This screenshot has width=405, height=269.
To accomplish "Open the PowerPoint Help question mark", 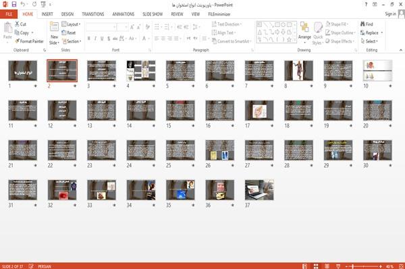I will [366, 5].
